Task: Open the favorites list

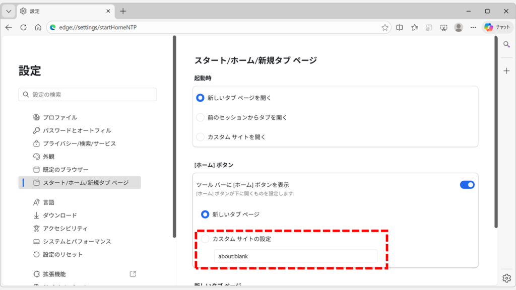Action: 414,27
